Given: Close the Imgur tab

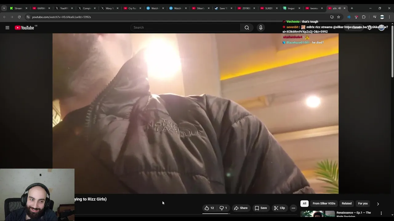Looking at the screenshot, I should (x=299, y=8).
